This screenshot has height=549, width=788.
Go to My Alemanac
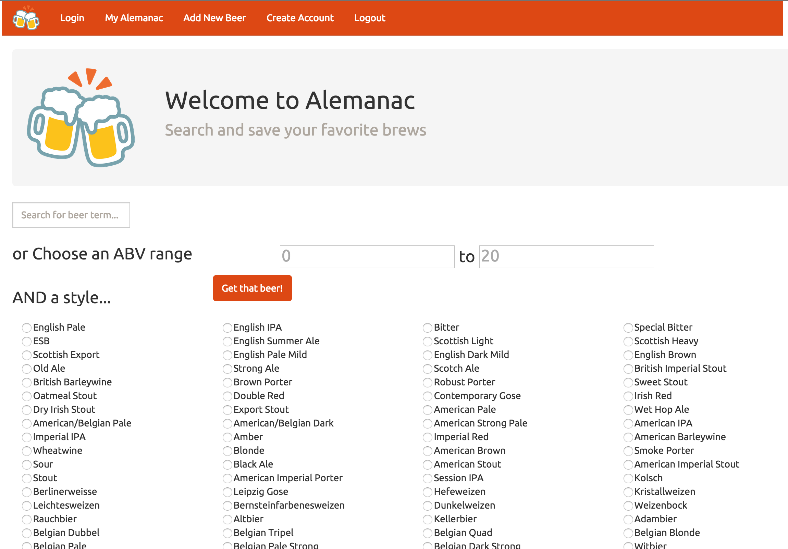(x=134, y=18)
